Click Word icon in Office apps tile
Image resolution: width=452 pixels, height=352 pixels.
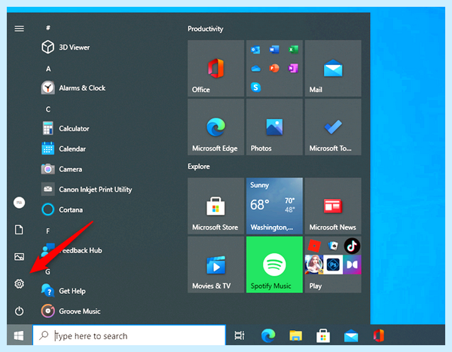click(x=274, y=50)
